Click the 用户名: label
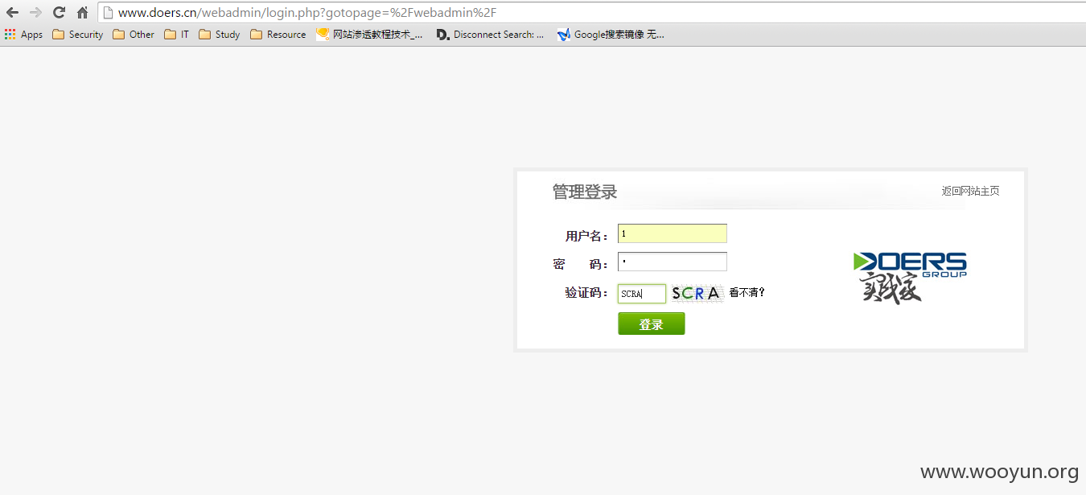Image resolution: width=1086 pixels, height=495 pixels. coord(587,236)
